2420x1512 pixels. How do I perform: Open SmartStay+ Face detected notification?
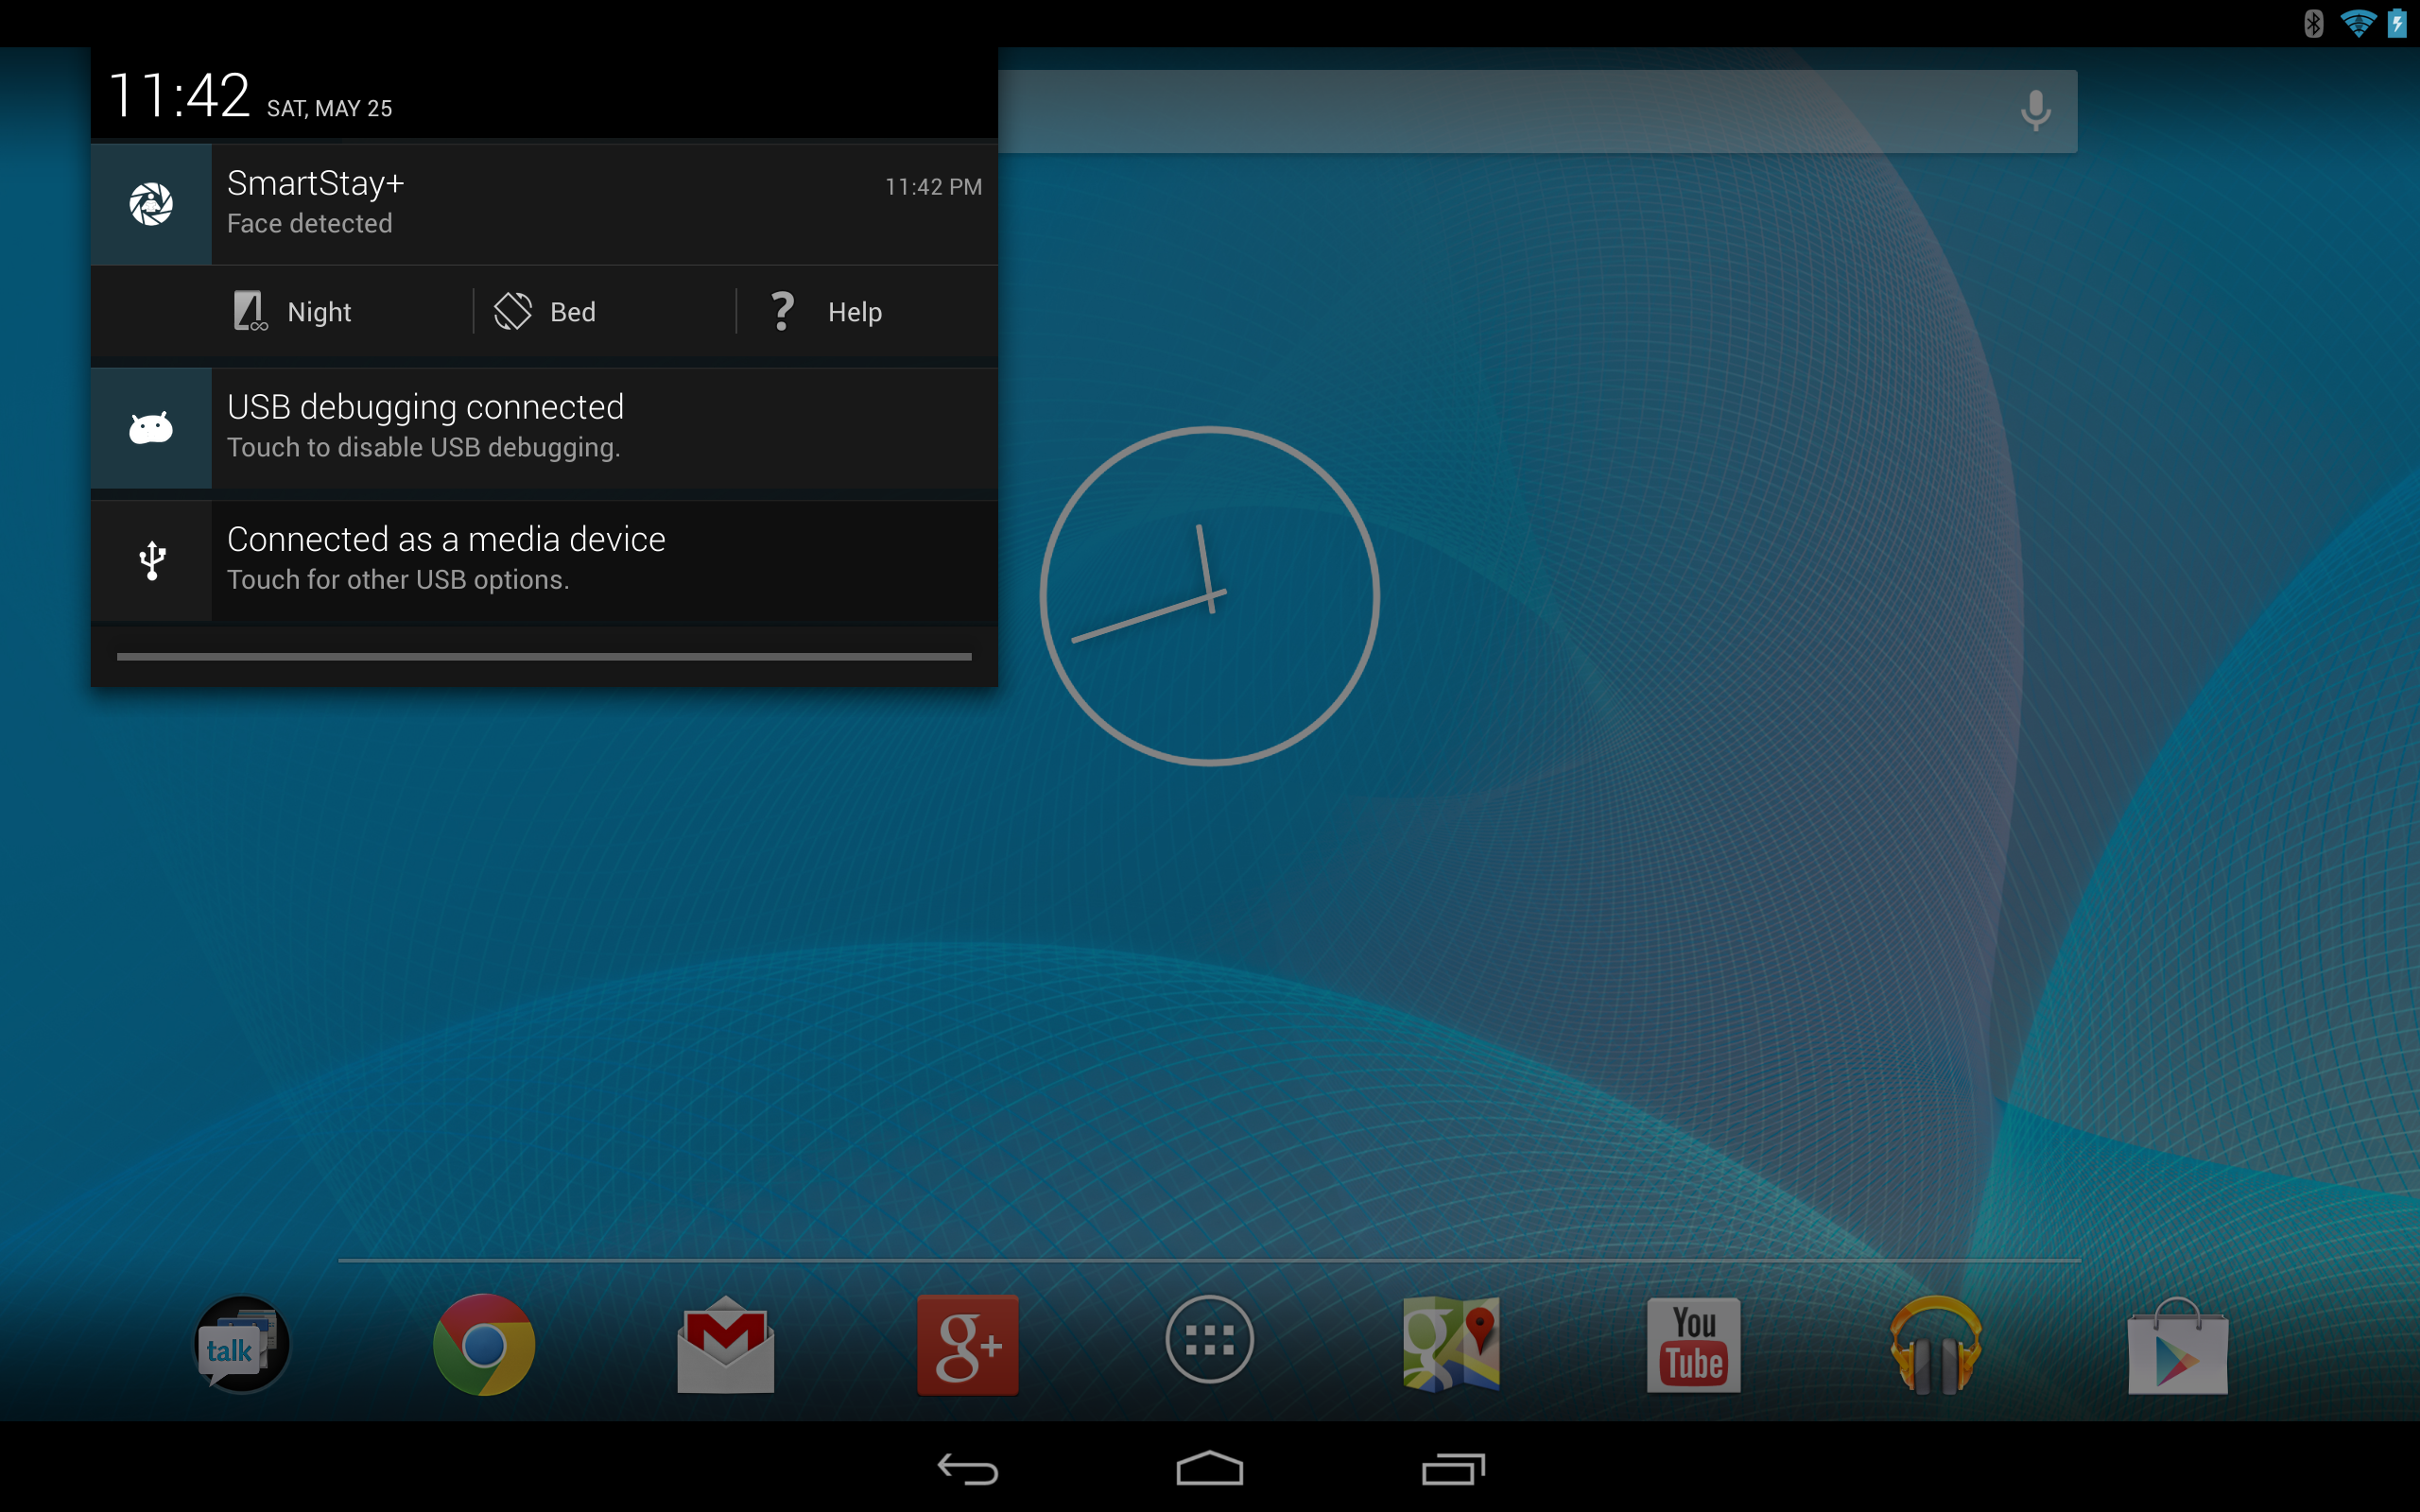pyautogui.click(x=545, y=204)
